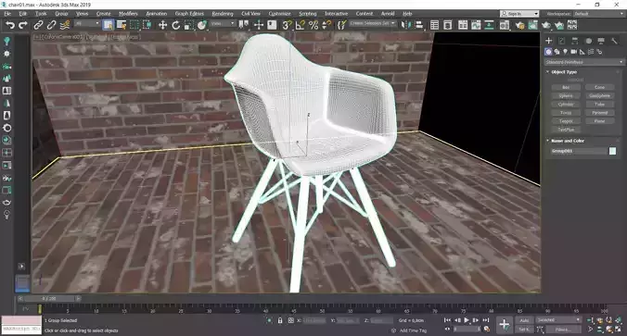Click the Box primitive button
Viewport: 627px width, 336px height.
[566, 87]
